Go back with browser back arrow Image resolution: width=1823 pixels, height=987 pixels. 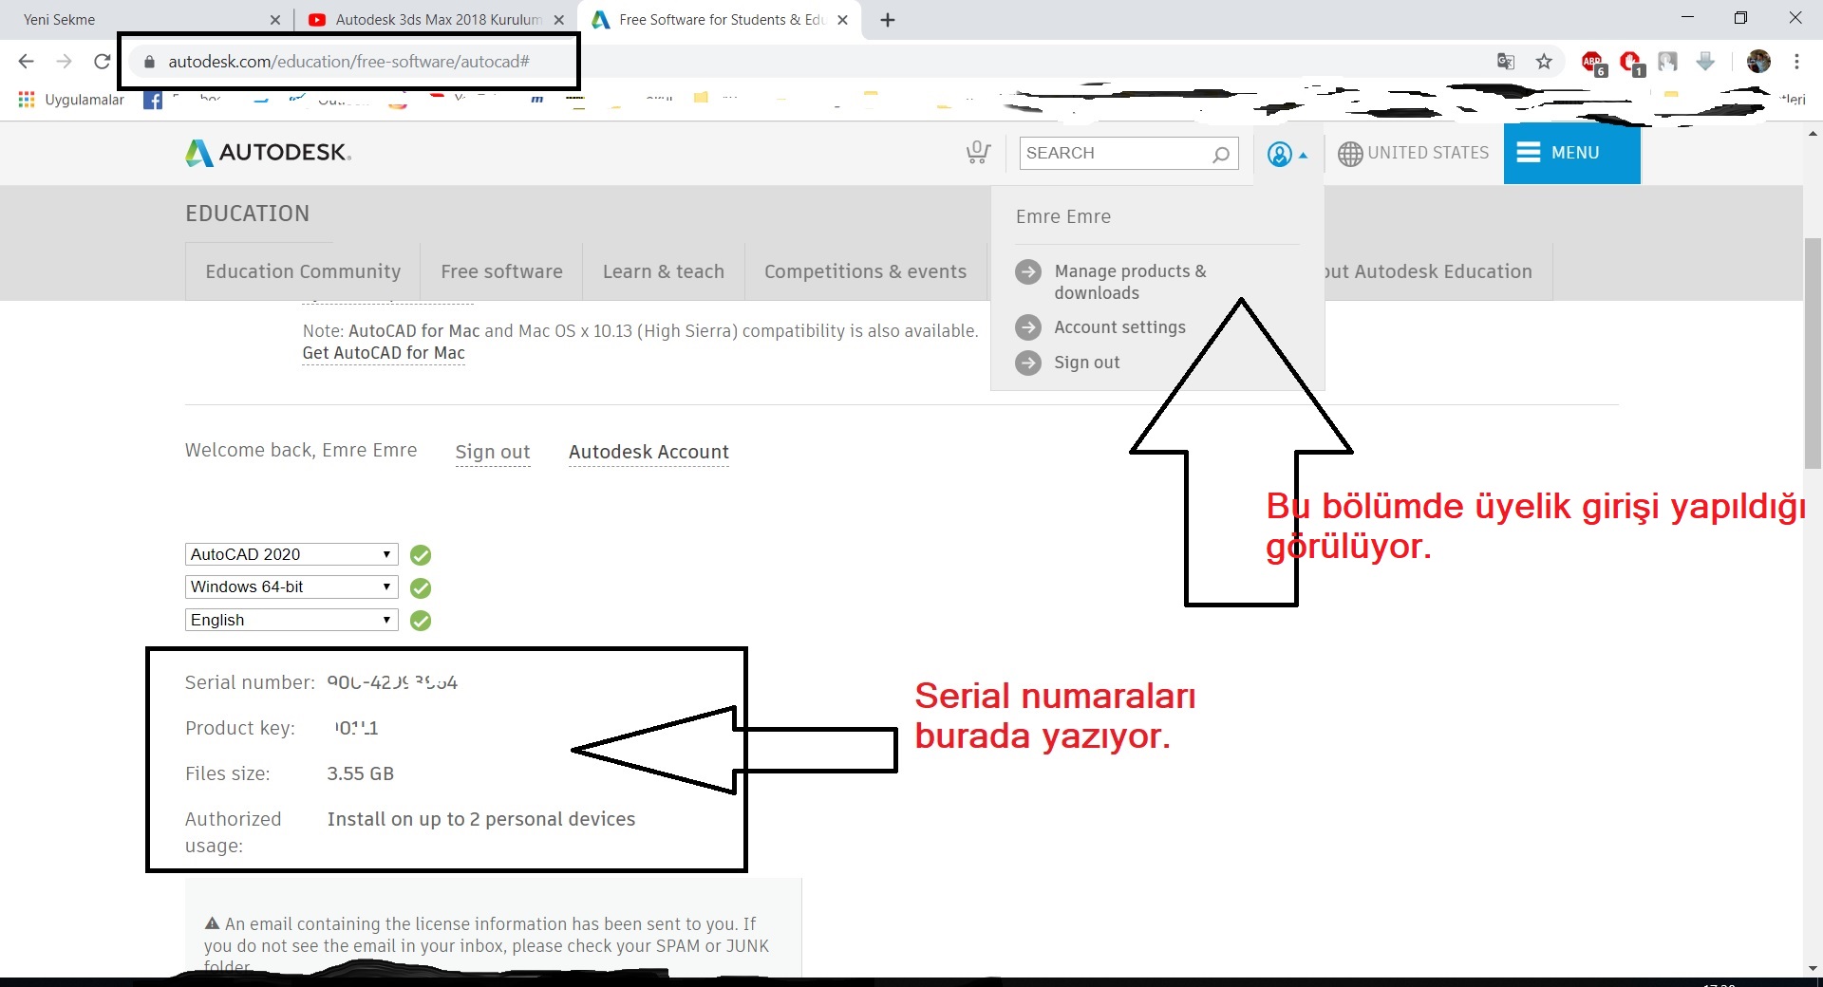pyautogui.click(x=26, y=62)
